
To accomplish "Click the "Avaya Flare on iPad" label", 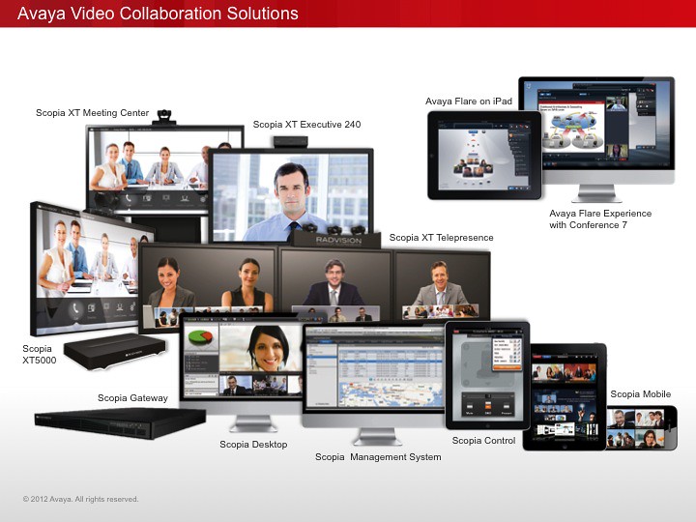I will pyautogui.click(x=469, y=101).
